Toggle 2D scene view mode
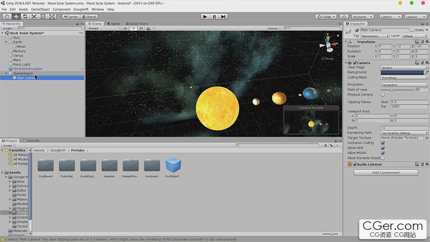This screenshot has height=242, width=430. (x=125, y=28)
